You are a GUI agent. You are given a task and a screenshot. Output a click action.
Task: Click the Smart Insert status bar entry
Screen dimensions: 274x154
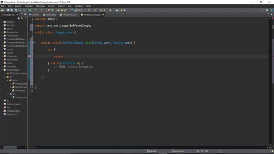(x=179, y=151)
